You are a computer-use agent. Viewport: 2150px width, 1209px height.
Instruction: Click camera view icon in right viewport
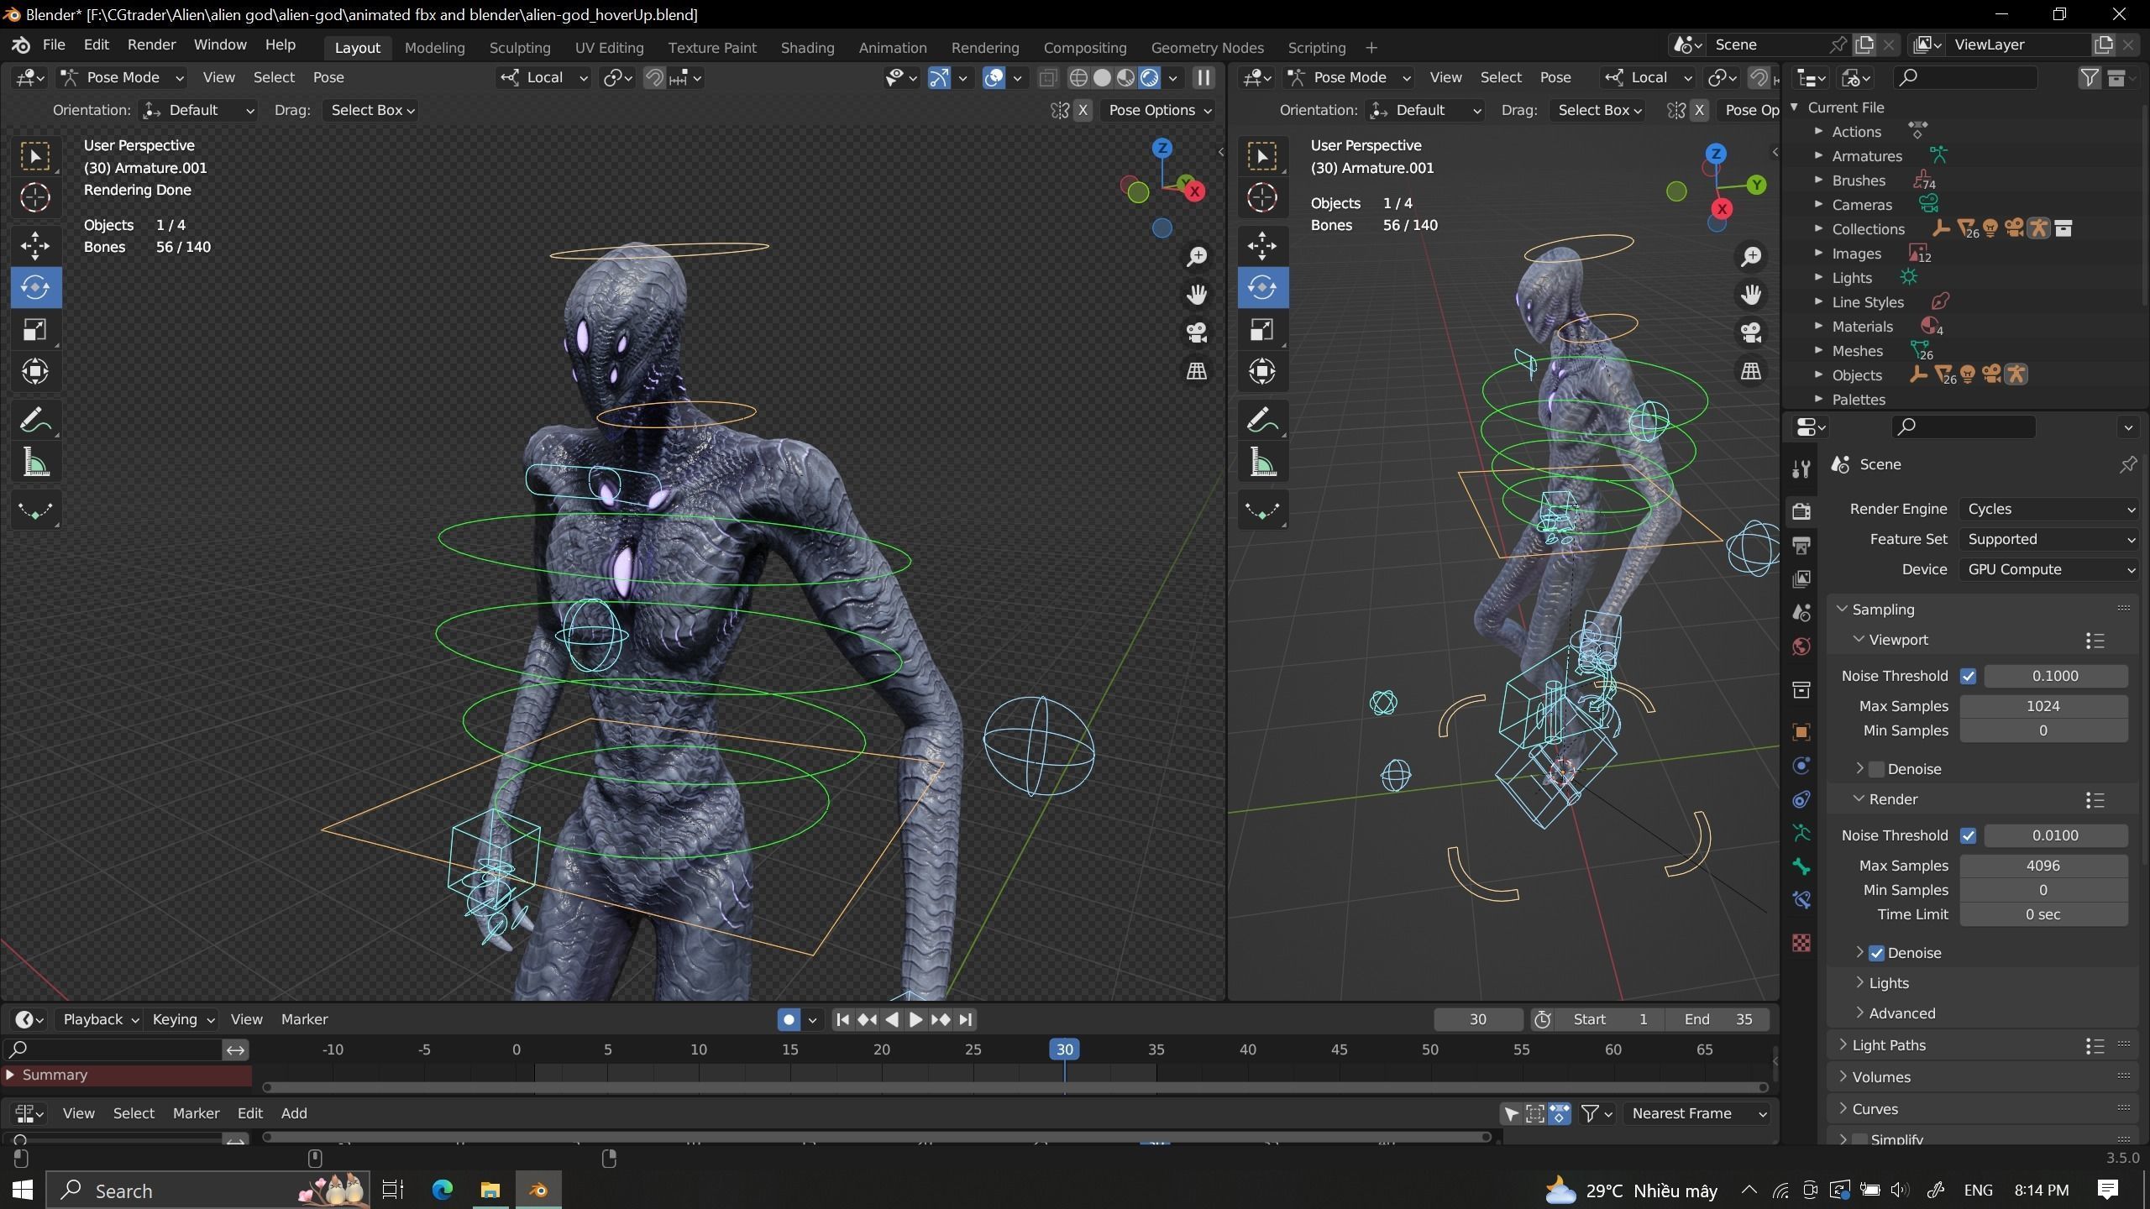click(1751, 332)
